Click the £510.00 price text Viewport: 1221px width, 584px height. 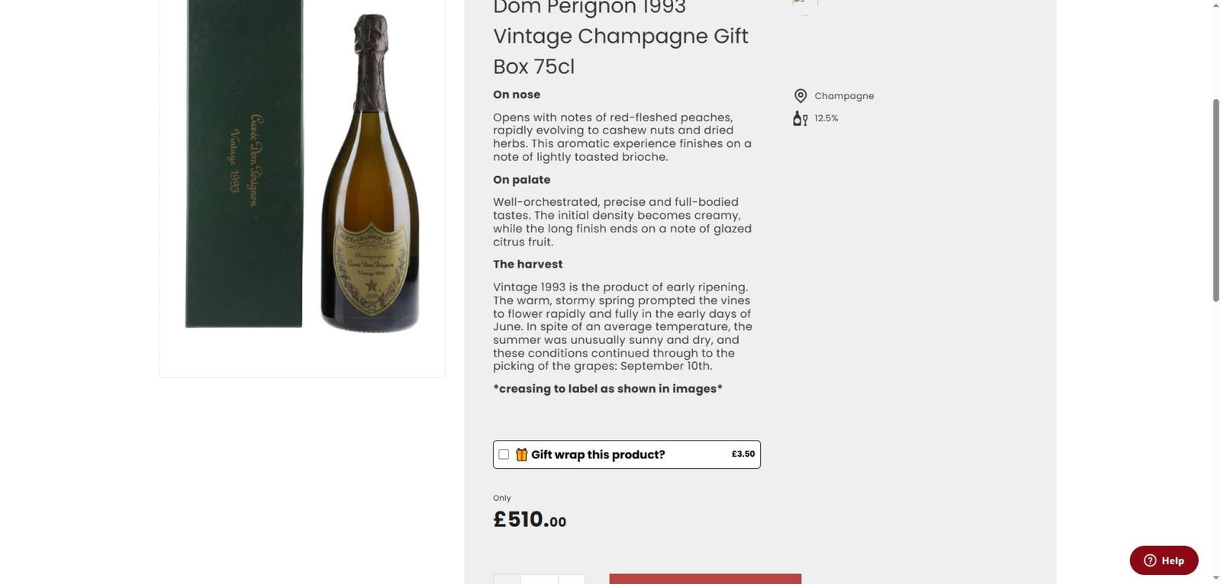coord(530,519)
